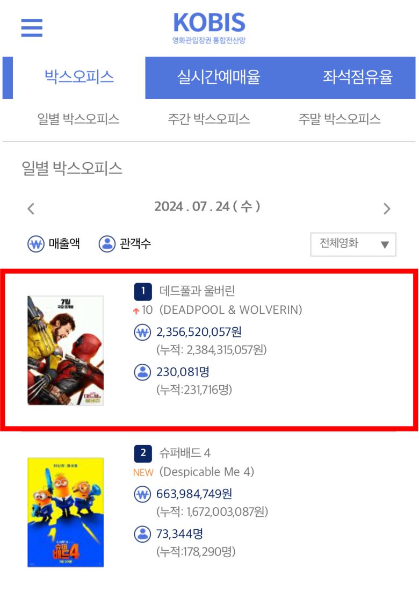Open the hamburger menu icon
The height and width of the screenshot is (591, 419).
32,27
